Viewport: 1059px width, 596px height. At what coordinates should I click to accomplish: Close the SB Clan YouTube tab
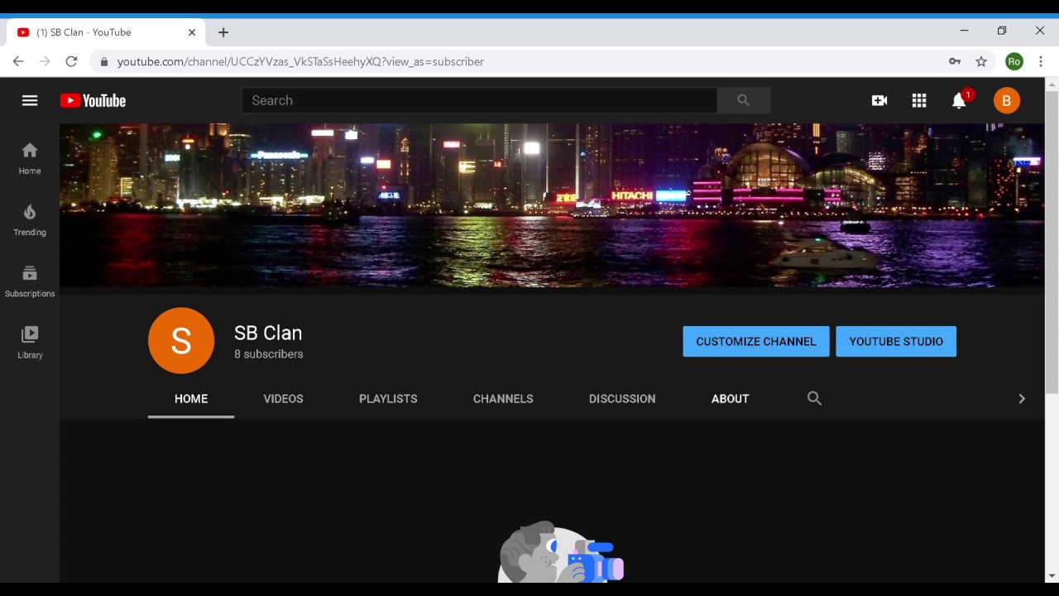tap(192, 32)
